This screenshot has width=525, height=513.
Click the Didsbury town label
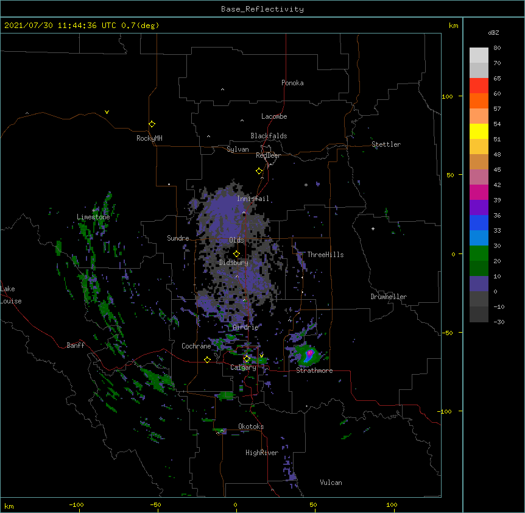[233, 263]
